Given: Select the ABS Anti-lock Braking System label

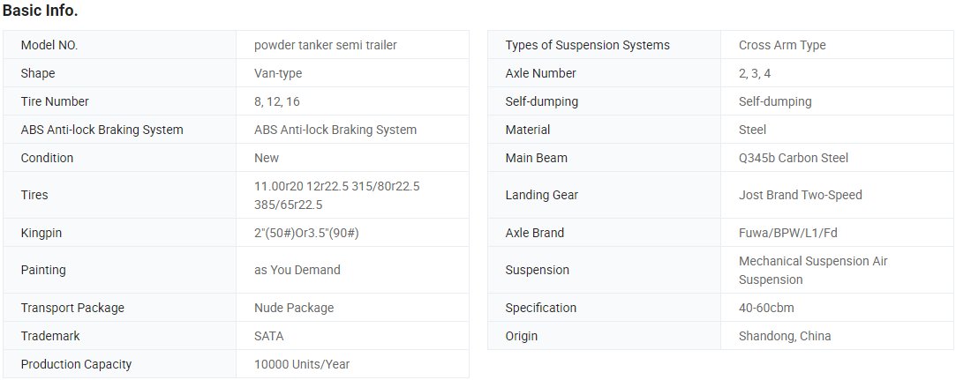Looking at the screenshot, I should pos(102,130).
